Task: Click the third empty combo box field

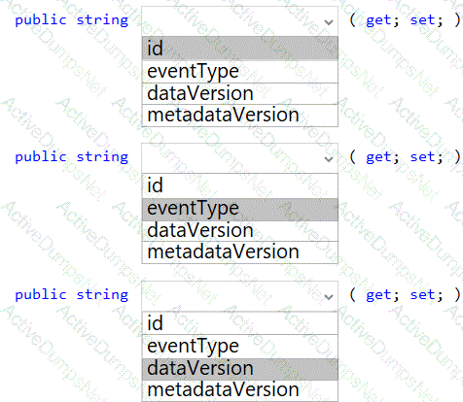Action: tap(240, 296)
